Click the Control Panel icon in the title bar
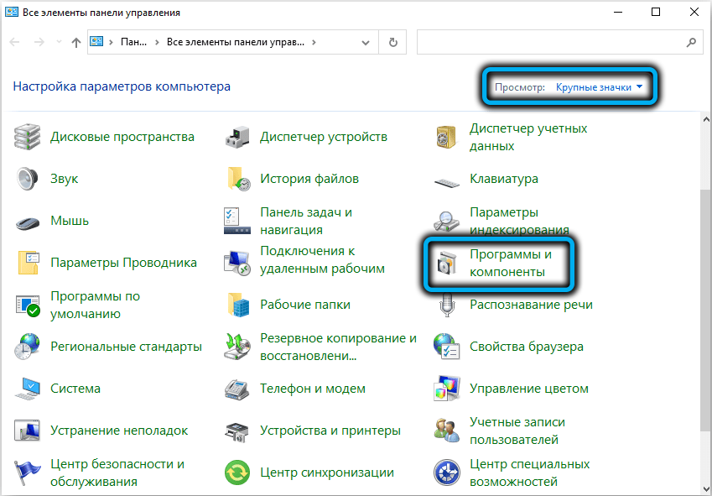Screen dimensions: 712x496 click(12, 13)
